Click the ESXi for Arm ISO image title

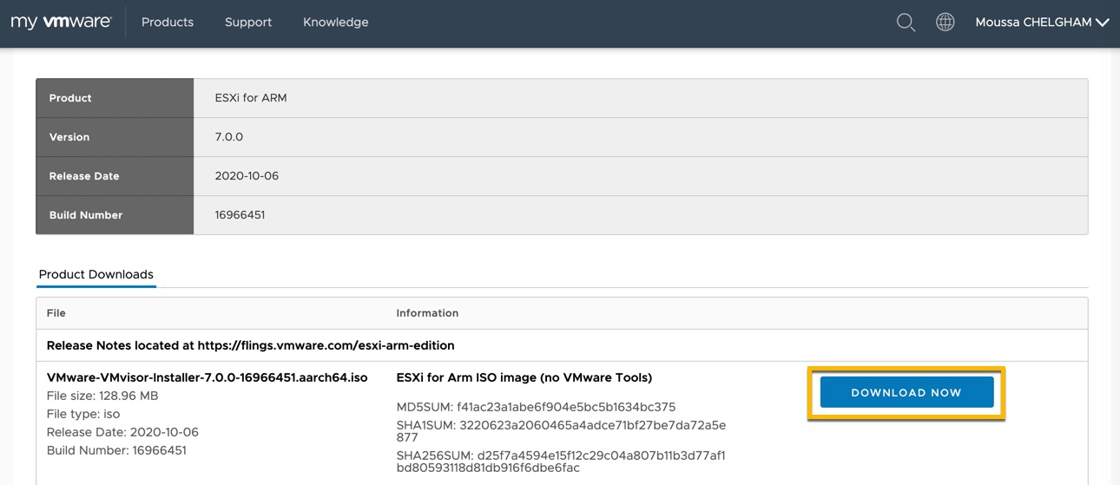[524, 377]
